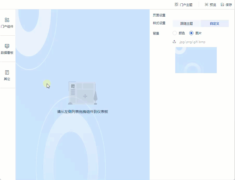Click the background image preview thumbnail
The image size is (235, 180).
(x=196, y=60)
